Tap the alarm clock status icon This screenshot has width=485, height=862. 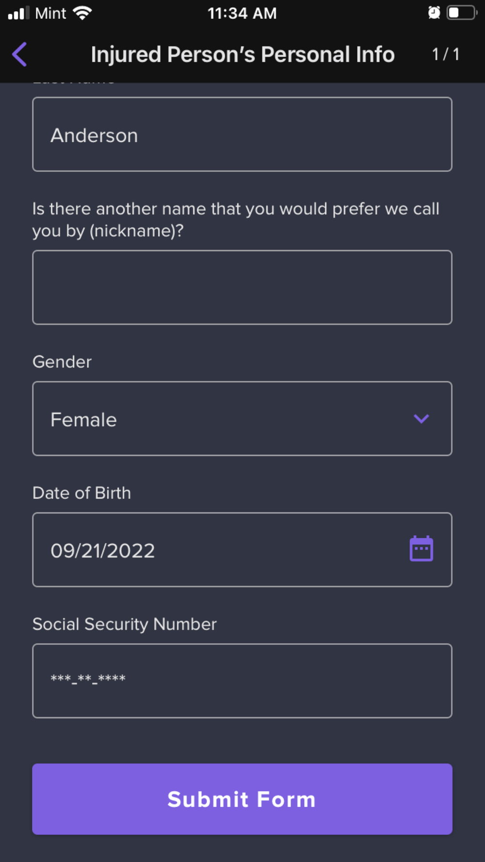tap(434, 13)
